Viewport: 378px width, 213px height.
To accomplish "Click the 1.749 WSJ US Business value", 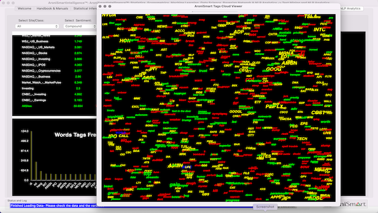I will [78, 41].
